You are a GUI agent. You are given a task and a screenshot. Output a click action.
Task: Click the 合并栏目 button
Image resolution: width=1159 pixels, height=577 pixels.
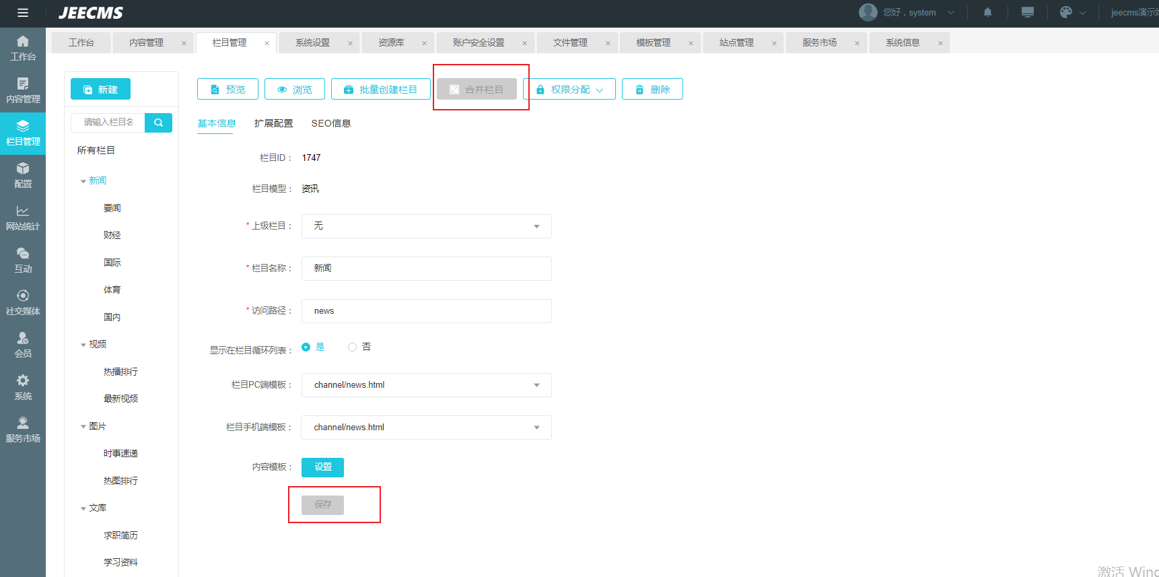[477, 90]
